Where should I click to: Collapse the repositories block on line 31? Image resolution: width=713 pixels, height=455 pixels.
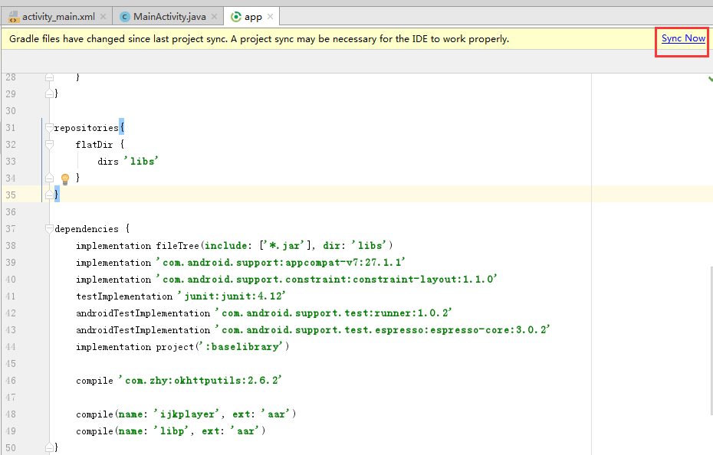point(49,128)
